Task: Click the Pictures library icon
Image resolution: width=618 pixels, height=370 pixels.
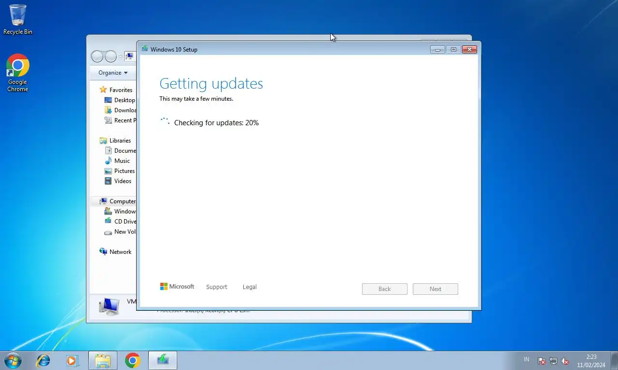Action: 108,171
